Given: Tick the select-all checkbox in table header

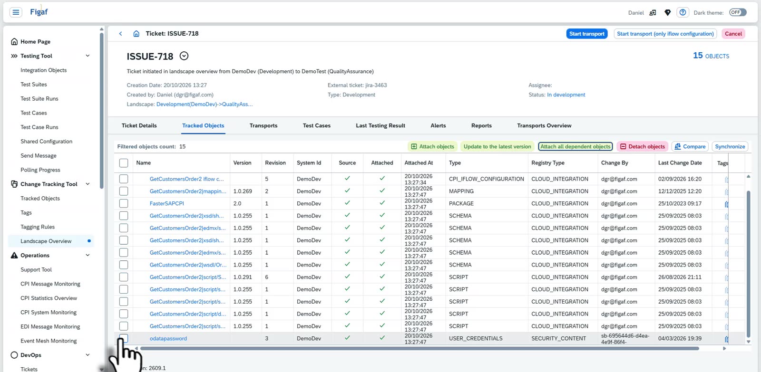Looking at the screenshot, I should click(124, 163).
